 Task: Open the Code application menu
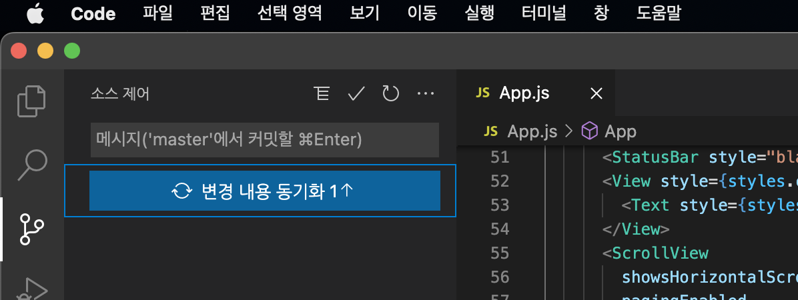click(x=93, y=14)
